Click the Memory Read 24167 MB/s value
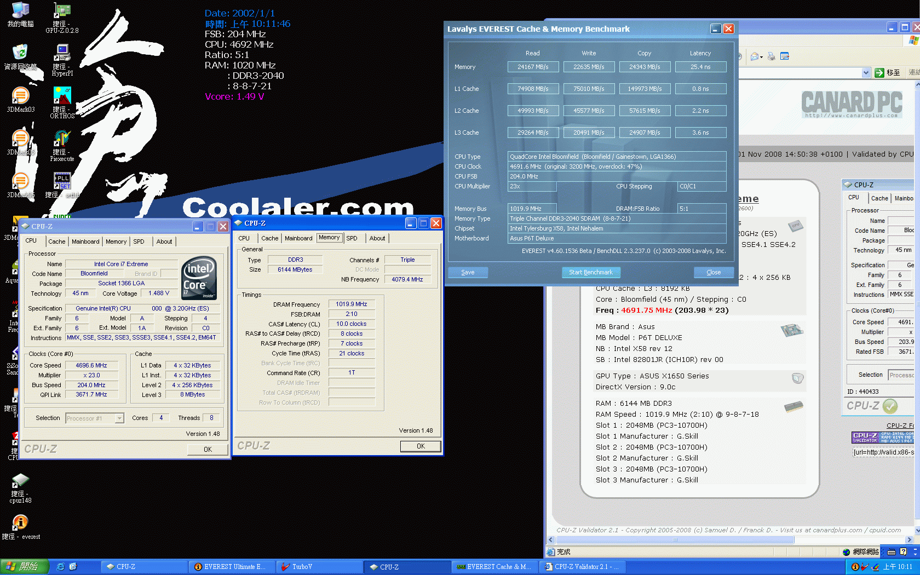Screen dimensions: 920x575 (533, 67)
